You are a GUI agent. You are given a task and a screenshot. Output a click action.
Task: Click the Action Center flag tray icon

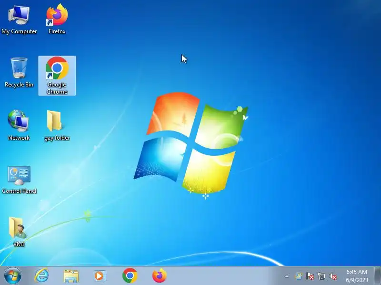(310, 276)
